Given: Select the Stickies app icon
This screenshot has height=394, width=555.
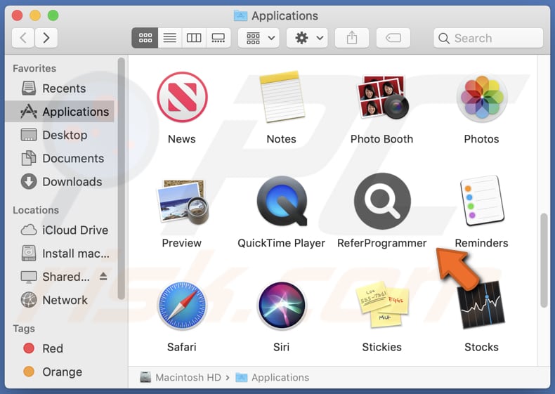Looking at the screenshot, I should click(382, 304).
